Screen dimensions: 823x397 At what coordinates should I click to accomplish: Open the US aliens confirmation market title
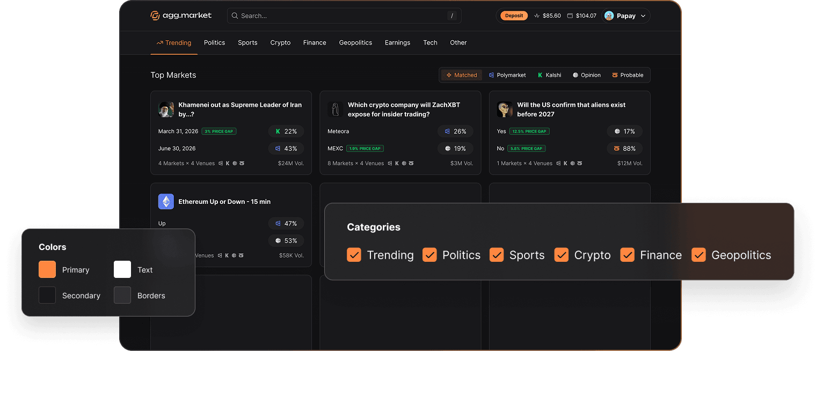(571, 109)
